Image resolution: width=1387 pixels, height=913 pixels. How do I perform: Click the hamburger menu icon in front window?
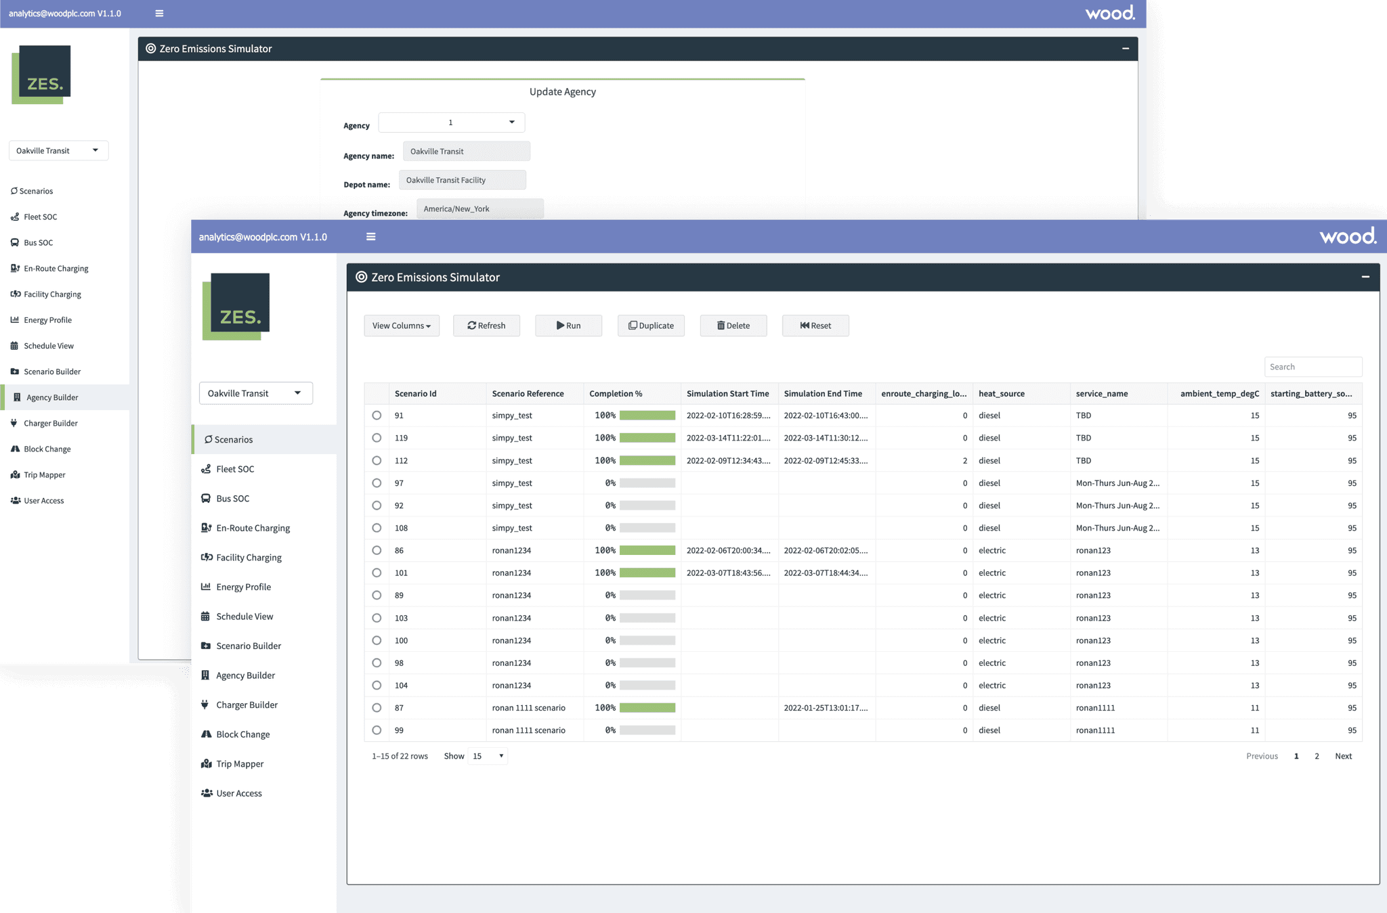click(370, 237)
